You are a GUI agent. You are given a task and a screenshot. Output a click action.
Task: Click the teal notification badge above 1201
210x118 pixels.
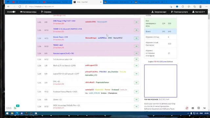[x=18, y=106]
